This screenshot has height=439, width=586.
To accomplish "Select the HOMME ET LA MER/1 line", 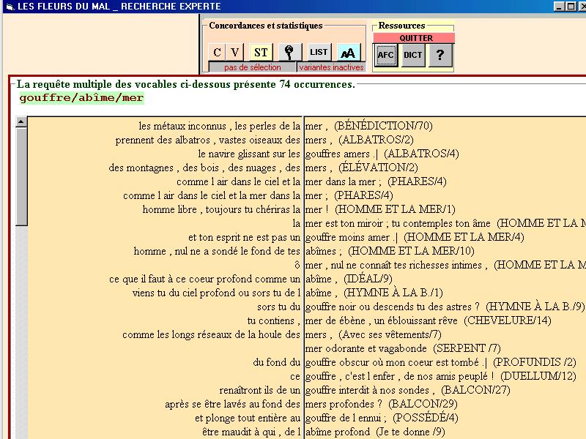I will pyautogui.click(x=380, y=209).
